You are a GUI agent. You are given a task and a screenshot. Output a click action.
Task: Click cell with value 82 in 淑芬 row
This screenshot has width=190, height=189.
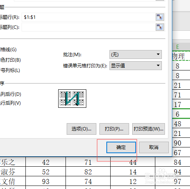(88, 172)
